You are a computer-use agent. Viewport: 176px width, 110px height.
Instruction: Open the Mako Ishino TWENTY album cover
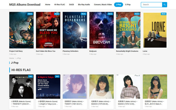(75, 87)
